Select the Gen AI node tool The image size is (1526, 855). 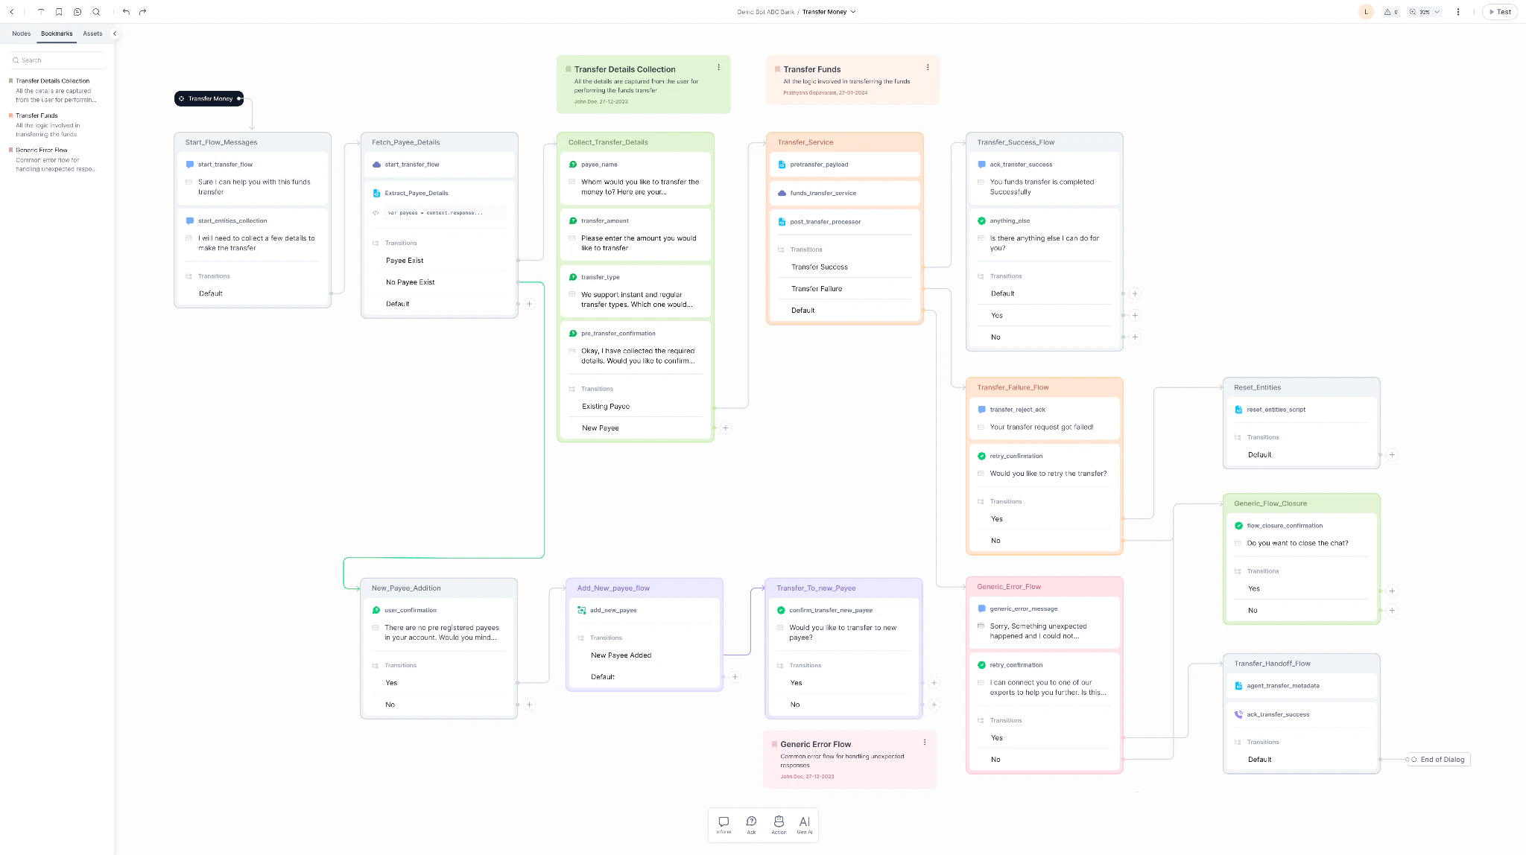coord(805,824)
